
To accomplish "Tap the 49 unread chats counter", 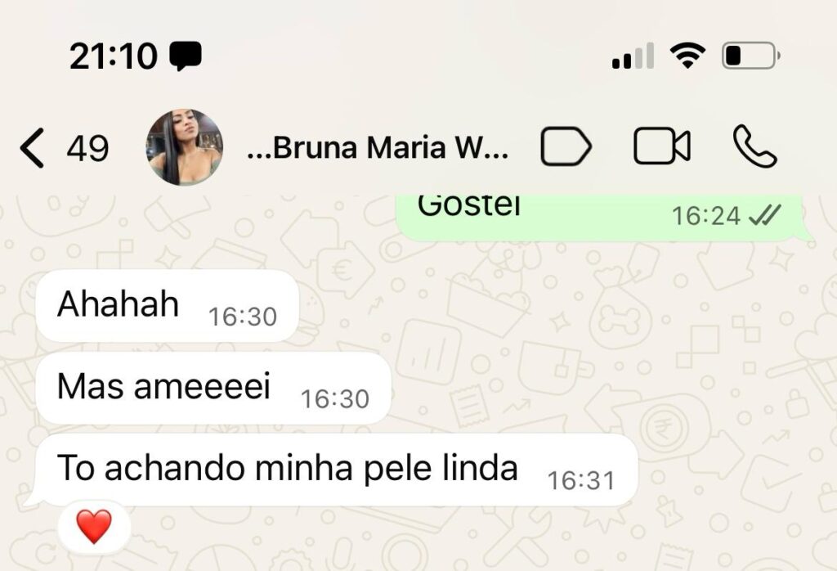I will click(x=87, y=149).
